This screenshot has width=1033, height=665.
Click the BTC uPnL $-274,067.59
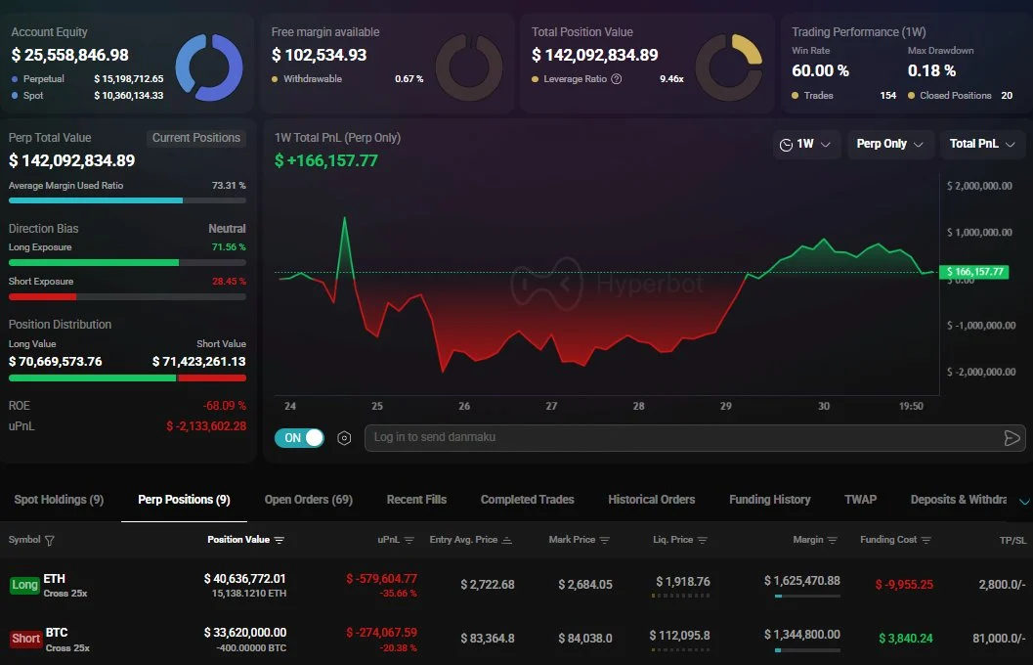coord(381,633)
